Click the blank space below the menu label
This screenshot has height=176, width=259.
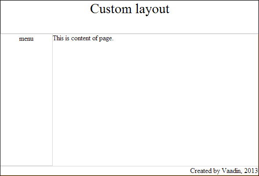pyautogui.click(x=26, y=104)
